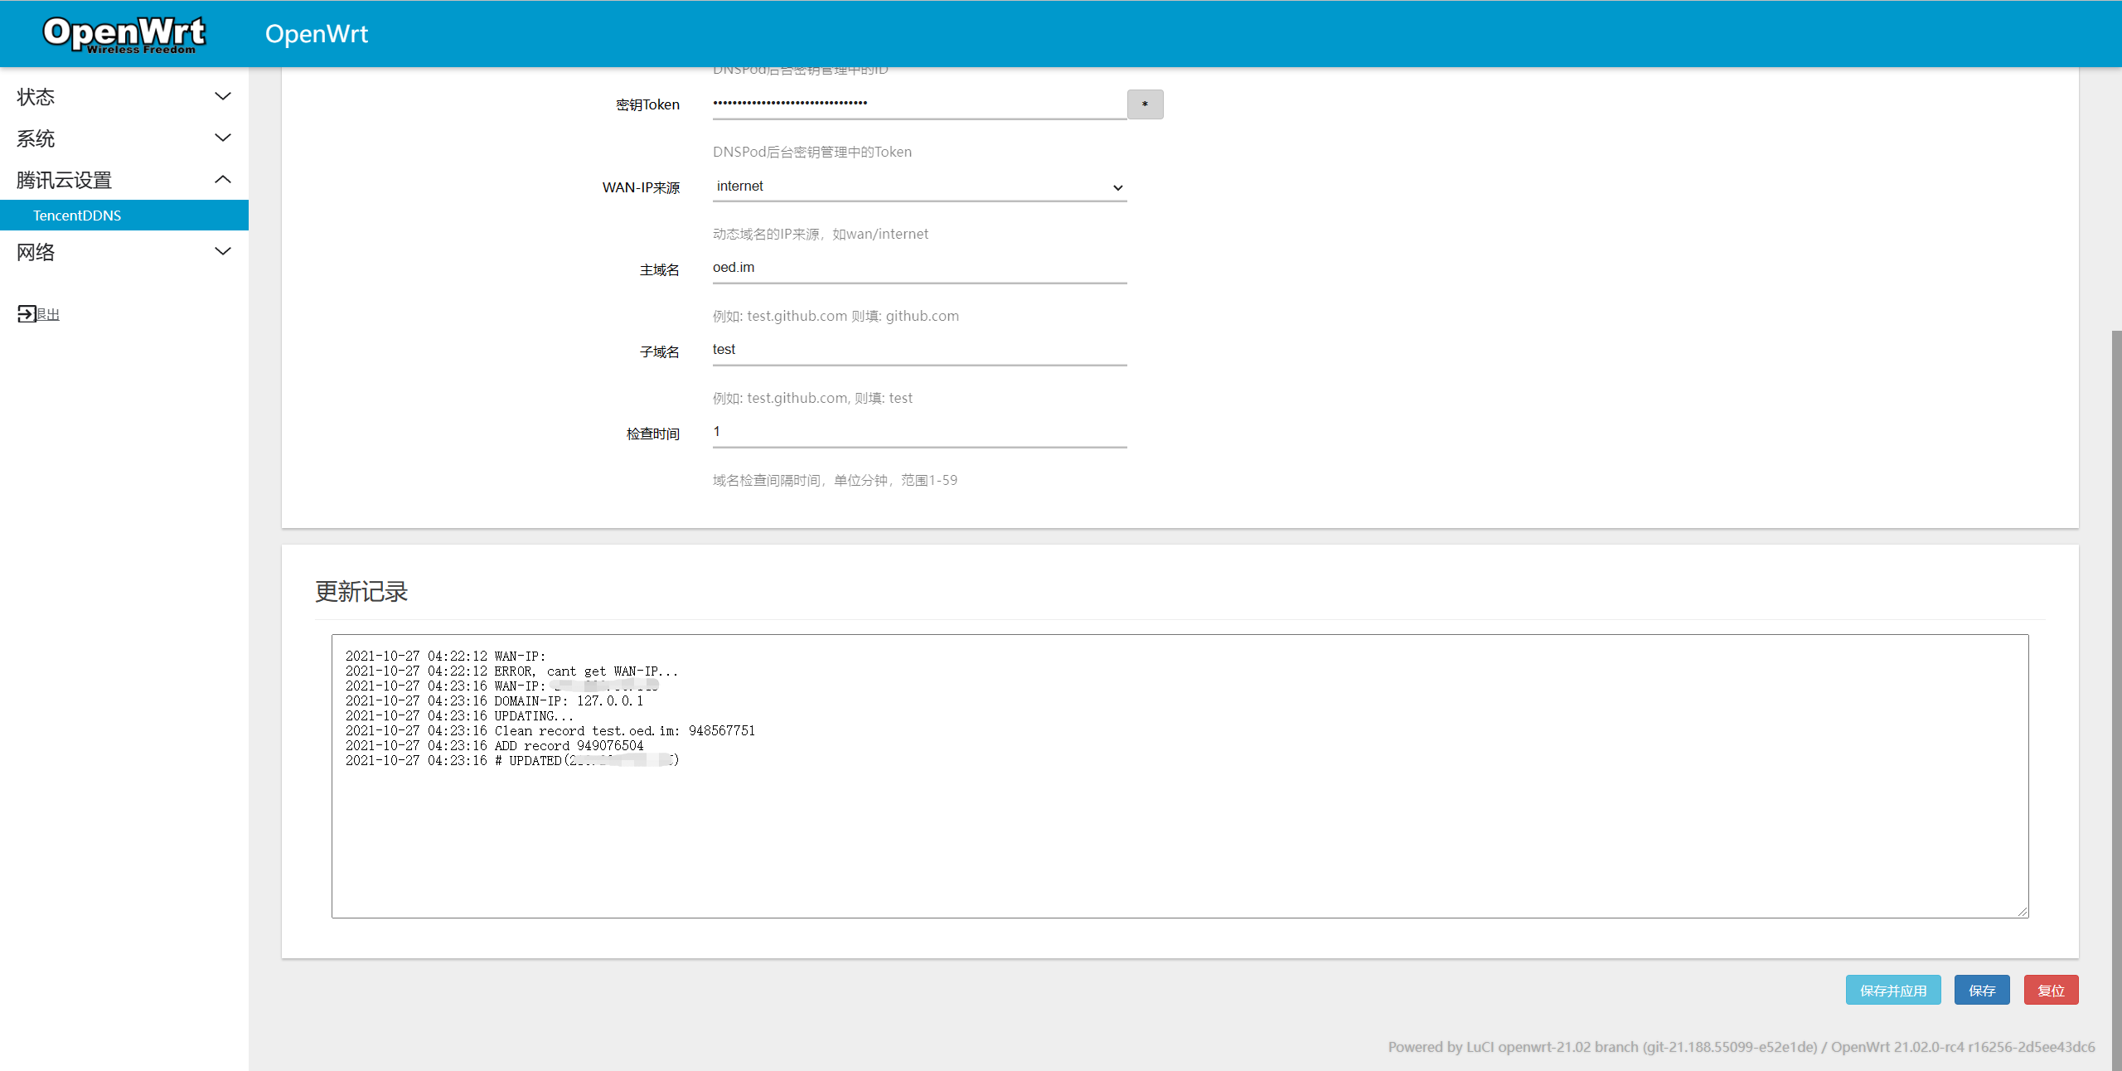Viewport: 2122px width, 1071px height.
Task: Focus the 检查时间 field containing 1
Action: click(x=919, y=432)
